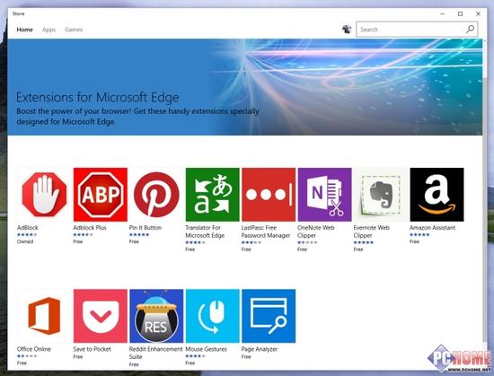Viewport: 494px width, 376px height.
Task: Maximize the Store window
Action: [460, 13]
